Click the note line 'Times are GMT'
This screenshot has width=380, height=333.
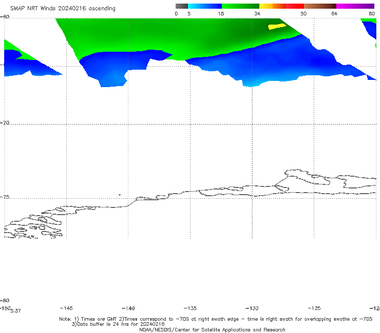(x=99, y=319)
